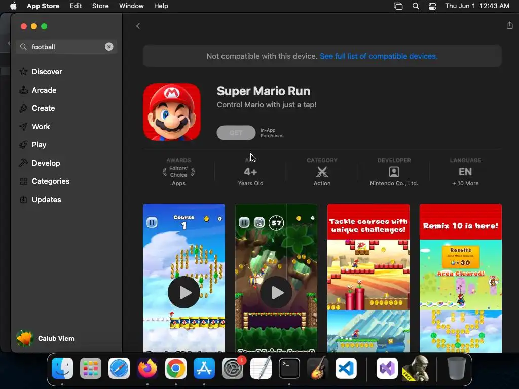Click the EN language info

pyautogui.click(x=465, y=172)
